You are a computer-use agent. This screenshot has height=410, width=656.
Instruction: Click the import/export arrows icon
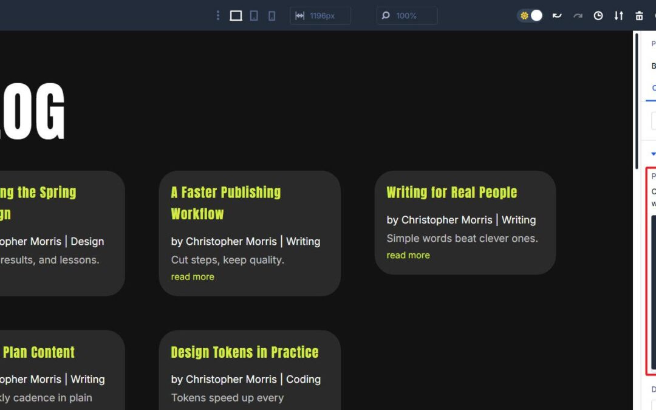[x=618, y=16]
